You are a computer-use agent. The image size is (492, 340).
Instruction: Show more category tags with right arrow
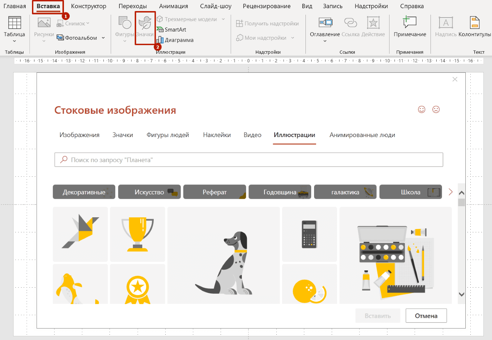click(x=451, y=192)
